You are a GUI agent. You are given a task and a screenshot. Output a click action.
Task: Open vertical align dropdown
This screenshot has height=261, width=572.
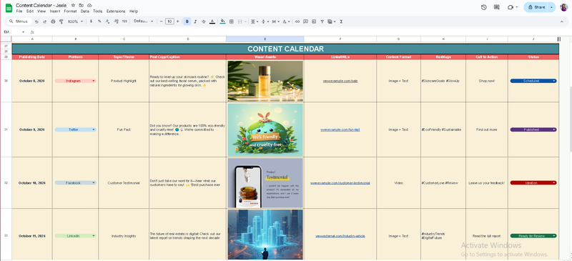pyautogui.click(x=265, y=21)
